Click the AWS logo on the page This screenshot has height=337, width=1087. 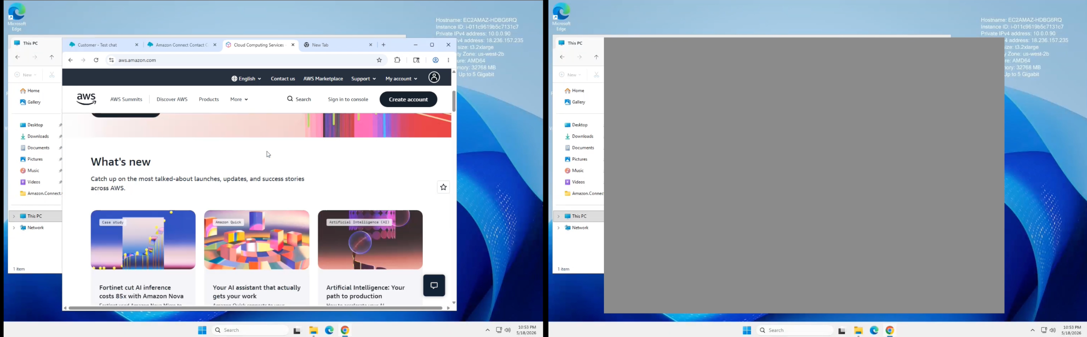coord(86,99)
